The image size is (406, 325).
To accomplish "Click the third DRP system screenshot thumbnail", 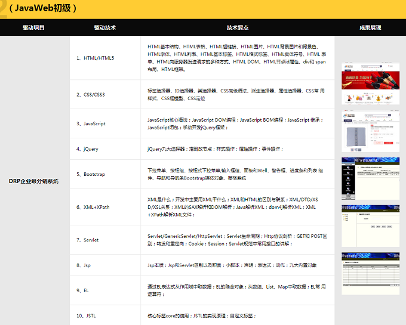I will (370, 178).
